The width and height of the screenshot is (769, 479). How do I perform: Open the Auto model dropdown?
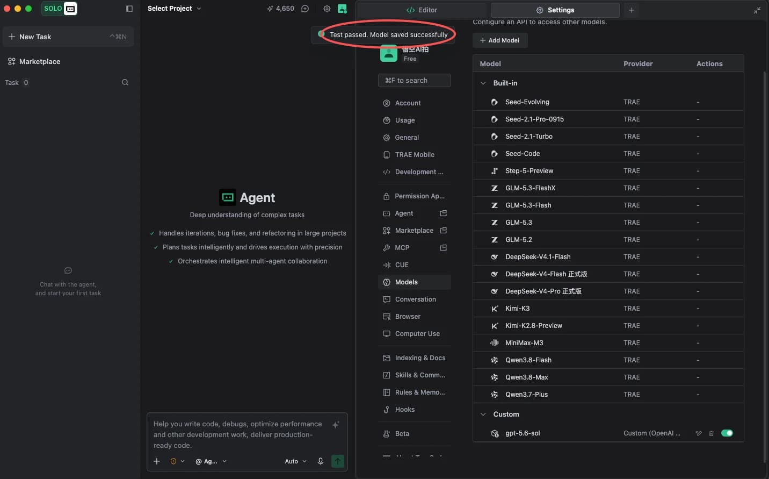click(x=296, y=461)
